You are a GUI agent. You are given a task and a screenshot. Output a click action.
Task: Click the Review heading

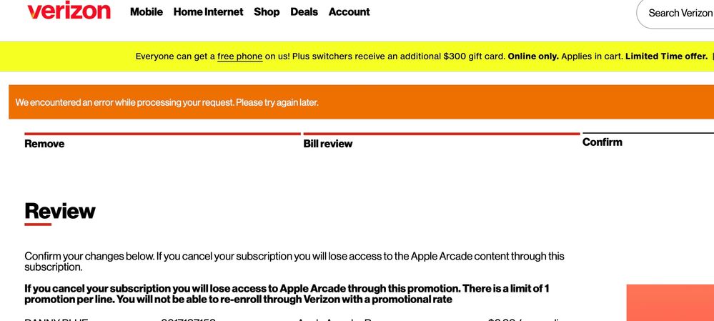point(60,212)
